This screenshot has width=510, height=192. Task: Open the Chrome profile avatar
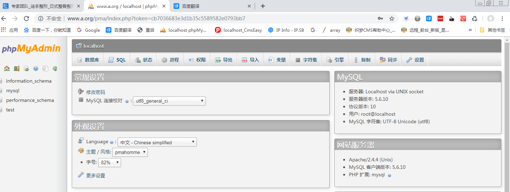[491, 19]
